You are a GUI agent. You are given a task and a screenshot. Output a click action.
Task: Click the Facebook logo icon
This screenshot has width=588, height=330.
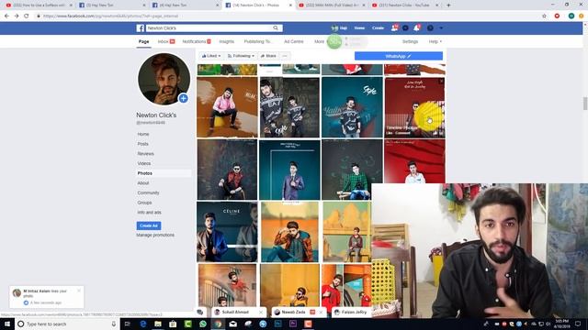click(141, 28)
